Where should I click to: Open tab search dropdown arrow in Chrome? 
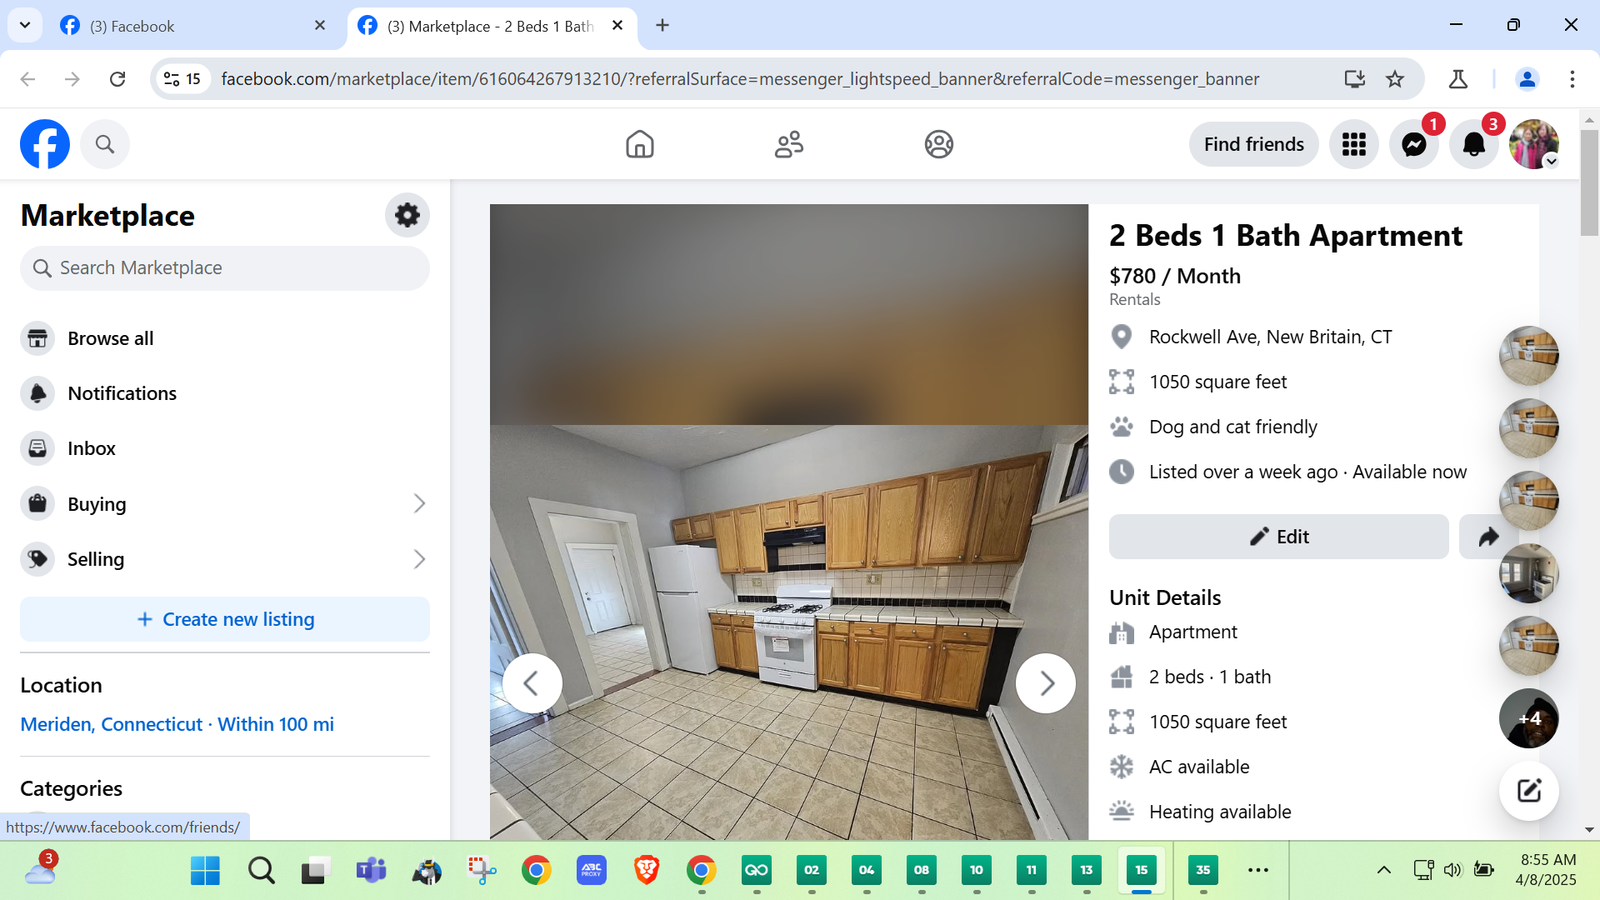tap(25, 25)
